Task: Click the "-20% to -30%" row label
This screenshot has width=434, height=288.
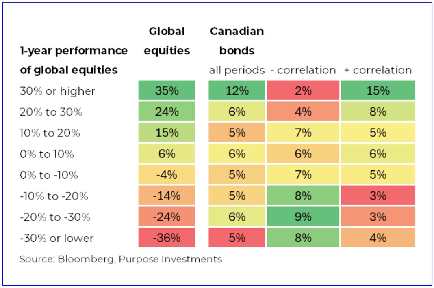Action: click(54, 217)
